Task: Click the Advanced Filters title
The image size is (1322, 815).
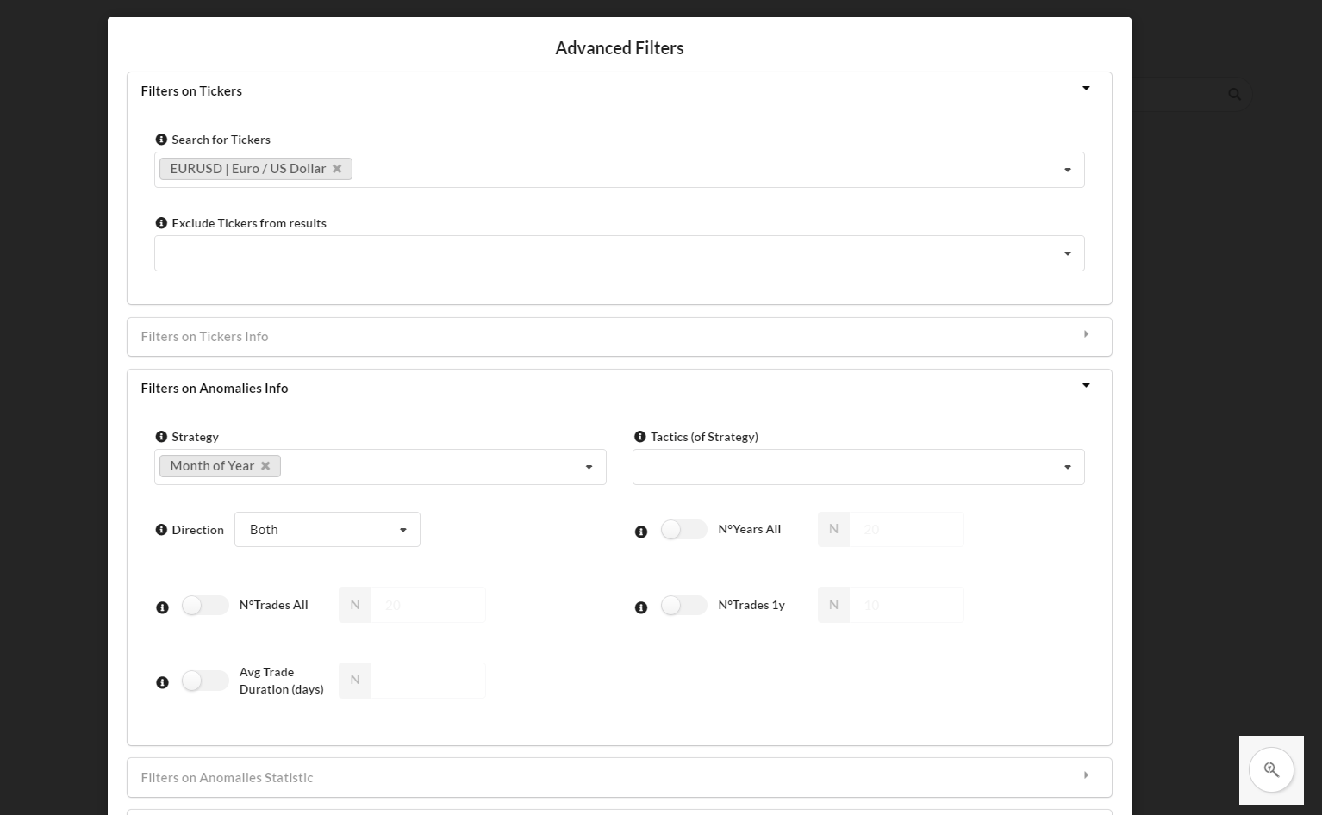Action: click(x=620, y=48)
